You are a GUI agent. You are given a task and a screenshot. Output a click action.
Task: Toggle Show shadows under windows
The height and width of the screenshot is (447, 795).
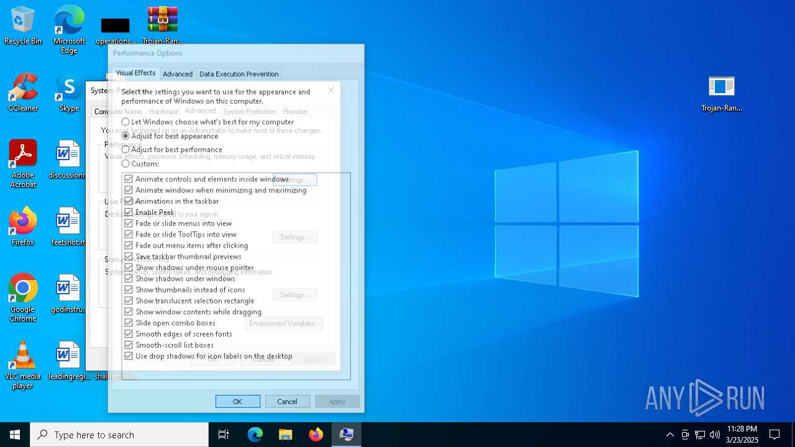[x=179, y=279]
